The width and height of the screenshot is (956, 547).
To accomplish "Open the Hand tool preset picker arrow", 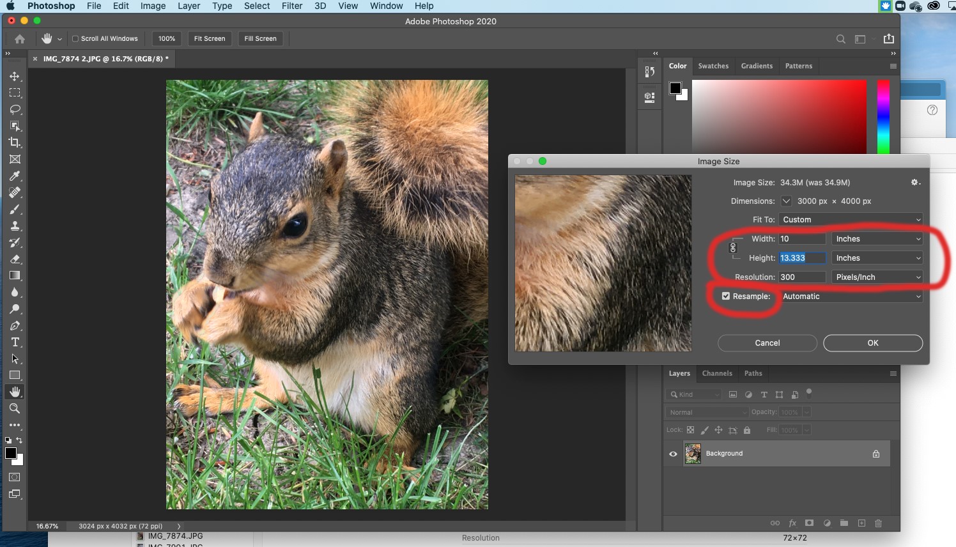I will pos(60,39).
